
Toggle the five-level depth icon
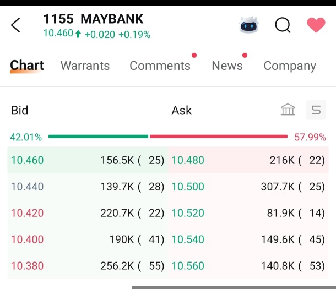[316, 110]
